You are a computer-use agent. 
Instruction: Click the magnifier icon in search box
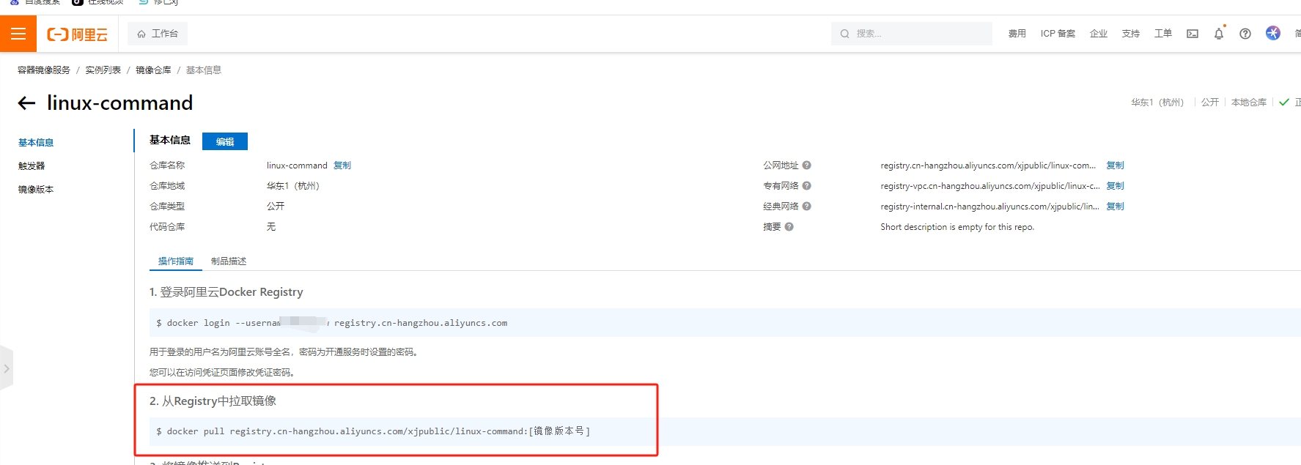pos(845,34)
